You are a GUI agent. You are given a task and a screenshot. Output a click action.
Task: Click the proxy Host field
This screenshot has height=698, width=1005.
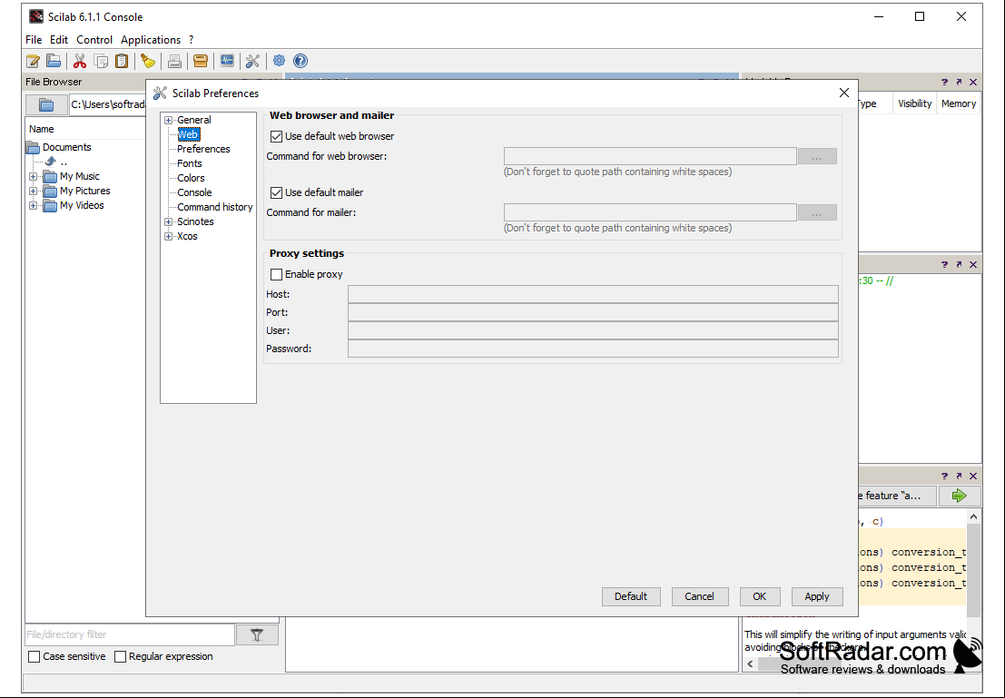click(x=593, y=294)
